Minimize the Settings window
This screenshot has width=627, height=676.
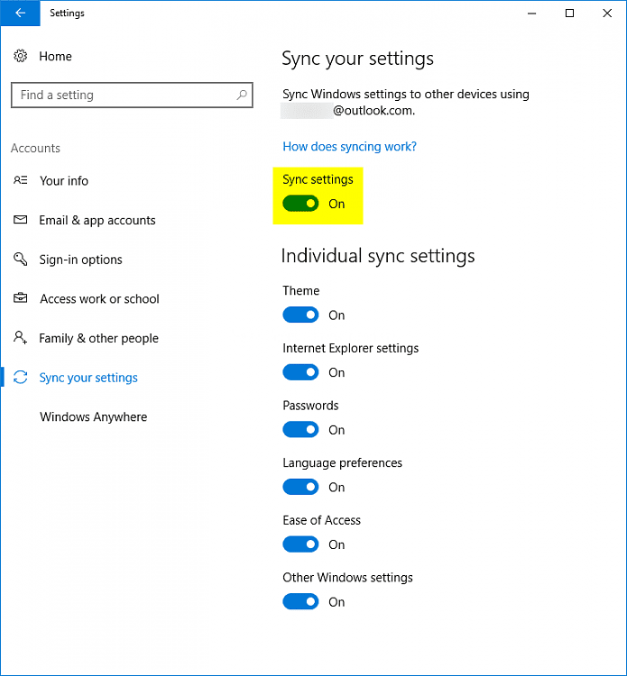click(x=531, y=14)
